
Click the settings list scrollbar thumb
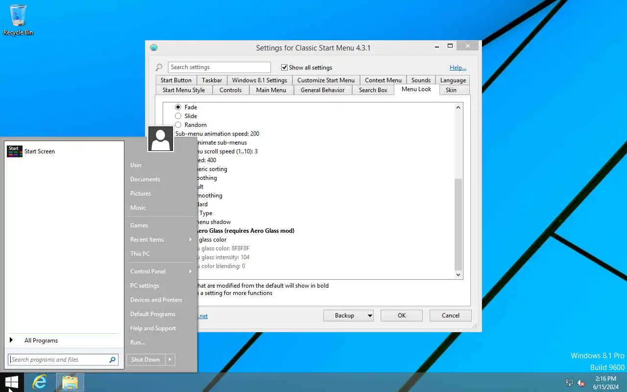(x=458, y=224)
